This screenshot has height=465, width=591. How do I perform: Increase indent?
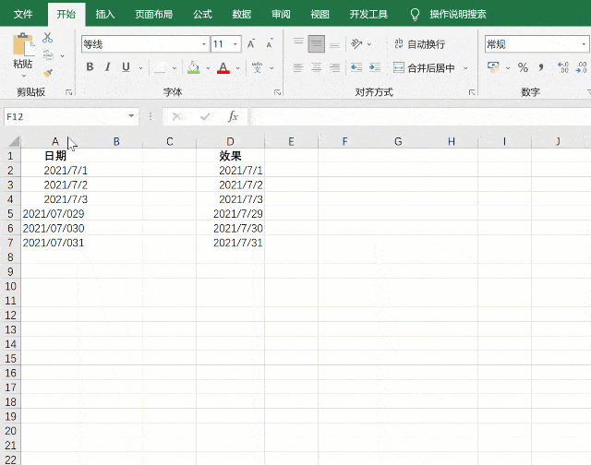click(x=375, y=67)
